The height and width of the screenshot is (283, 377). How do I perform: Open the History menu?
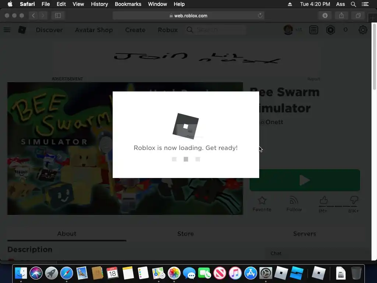tap(99, 4)
